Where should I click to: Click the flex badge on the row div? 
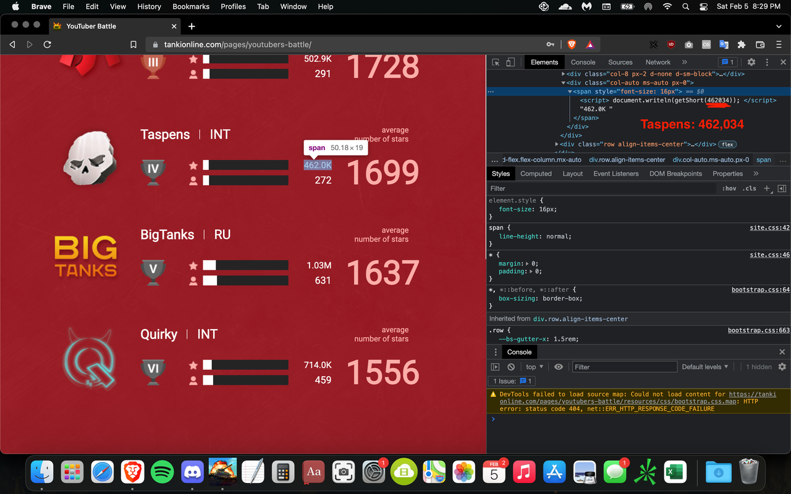click(x=727, y=144)
